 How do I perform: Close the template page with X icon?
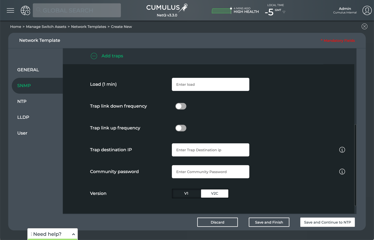pos(364,26)
